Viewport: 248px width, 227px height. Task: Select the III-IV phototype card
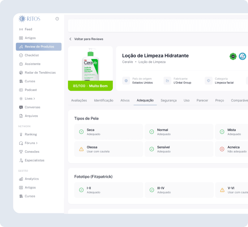[x=179, y=190]
